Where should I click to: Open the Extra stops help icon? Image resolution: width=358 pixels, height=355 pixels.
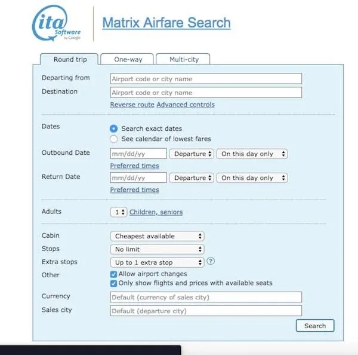point(211,261)
